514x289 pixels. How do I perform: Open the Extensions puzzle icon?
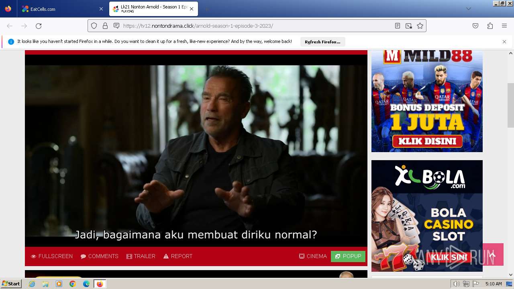coord(490,26)
